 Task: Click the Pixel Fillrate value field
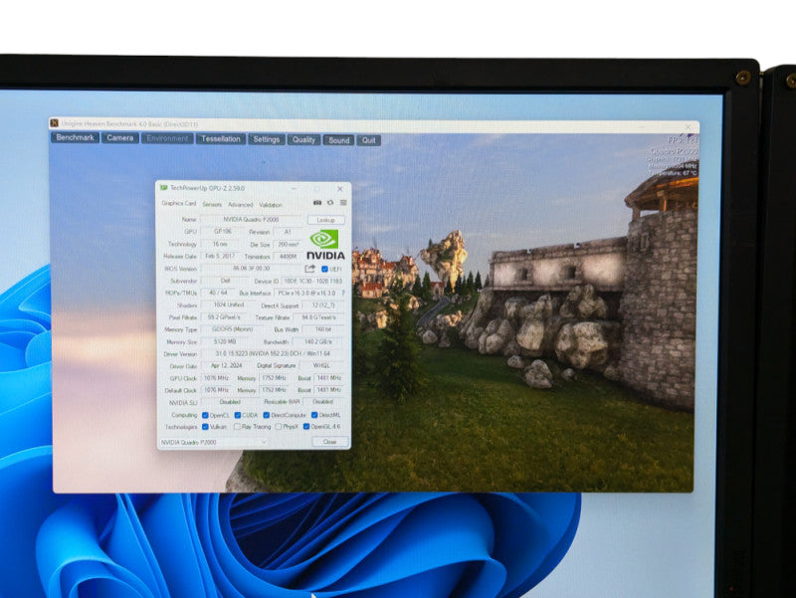point(224,317)
